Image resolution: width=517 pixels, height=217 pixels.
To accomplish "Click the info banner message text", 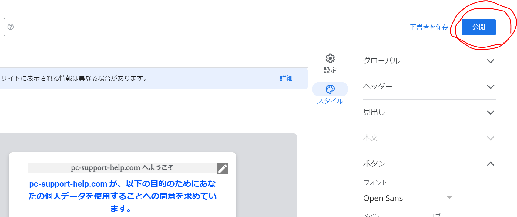I will [x=74, y=78].
